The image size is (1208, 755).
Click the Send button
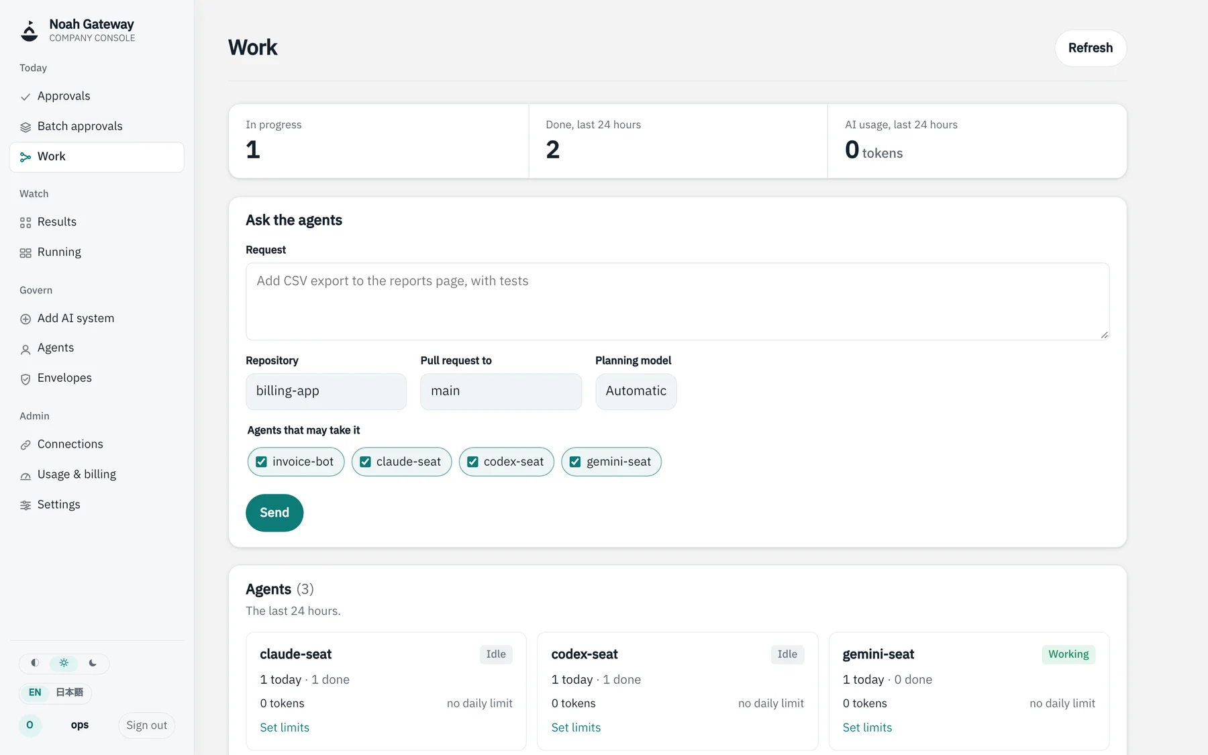(x=274, y=513)
